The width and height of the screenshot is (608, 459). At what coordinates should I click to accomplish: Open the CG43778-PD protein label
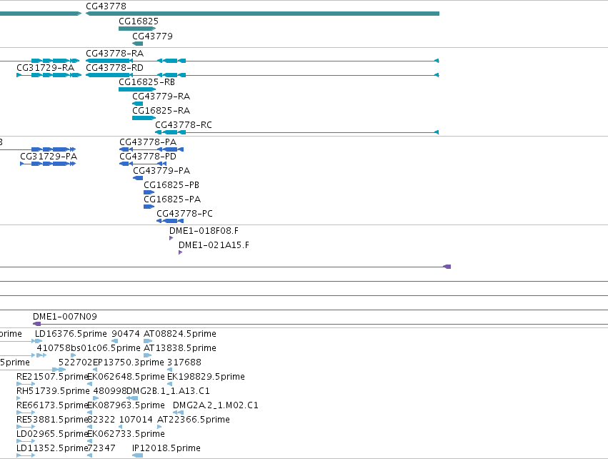click(148, 157)
